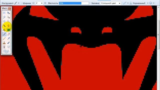The width and height of the screenshot is (160, 90).
Task: Adjust the Жесткость 75% hardness slider
Action: coord(74,3)
